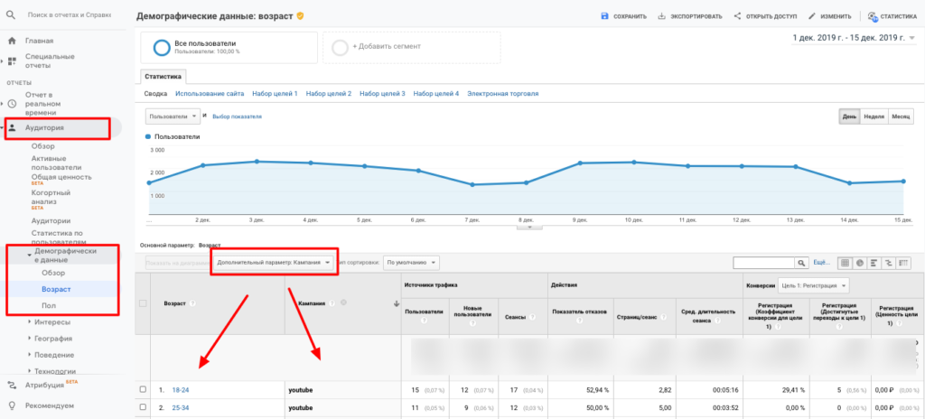This screenshot has height=419, width=925.
Task: Open the Пользователи metric dropdown above chart
Action: 173,116
